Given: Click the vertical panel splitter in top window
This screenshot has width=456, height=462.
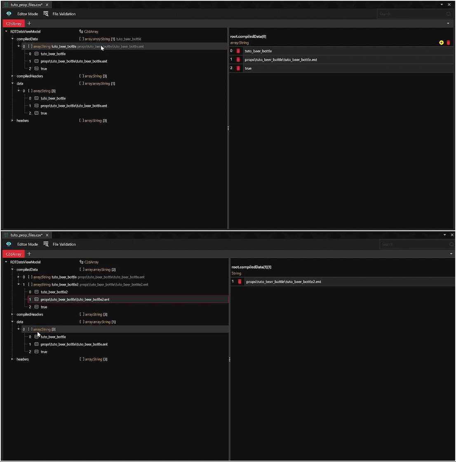Looking at the screenshot, I should point(228,129).
